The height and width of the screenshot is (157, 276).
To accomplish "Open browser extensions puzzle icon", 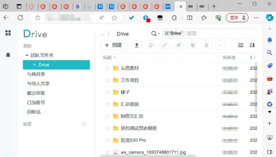I will [174, 18].
